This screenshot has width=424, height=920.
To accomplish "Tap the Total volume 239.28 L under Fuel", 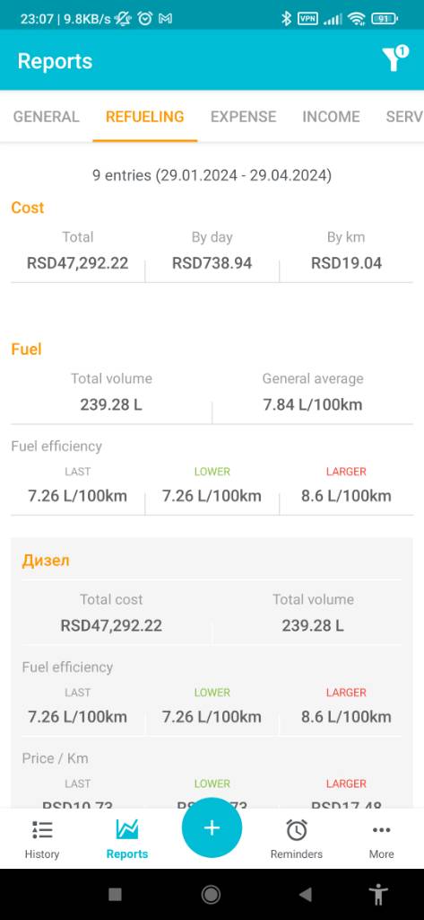I will [111, 404].
